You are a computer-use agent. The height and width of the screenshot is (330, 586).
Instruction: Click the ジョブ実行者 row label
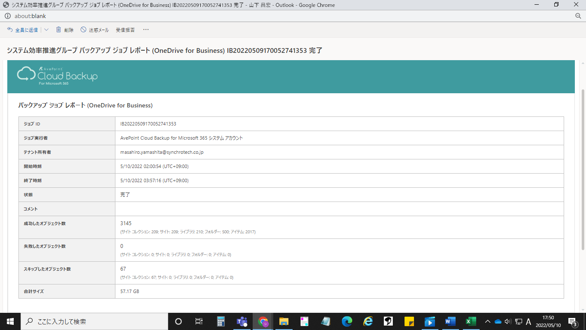[36, 138]
